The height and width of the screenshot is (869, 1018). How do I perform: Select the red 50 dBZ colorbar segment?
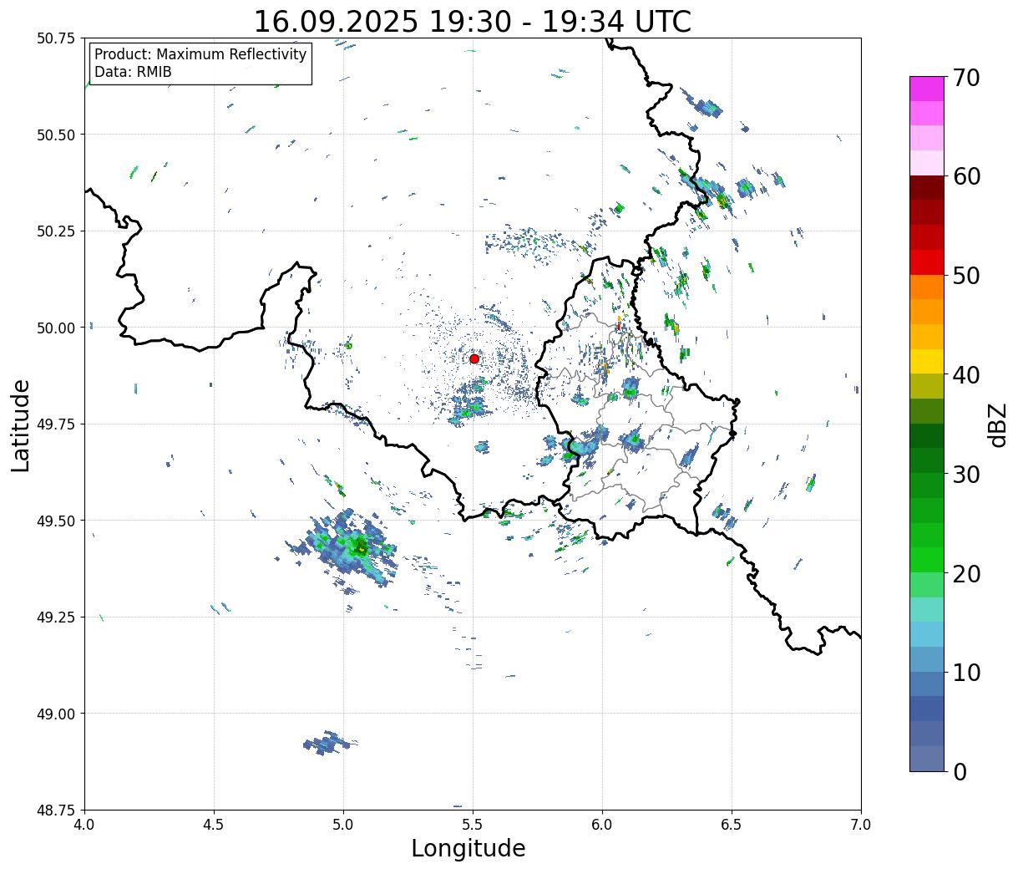927,262
